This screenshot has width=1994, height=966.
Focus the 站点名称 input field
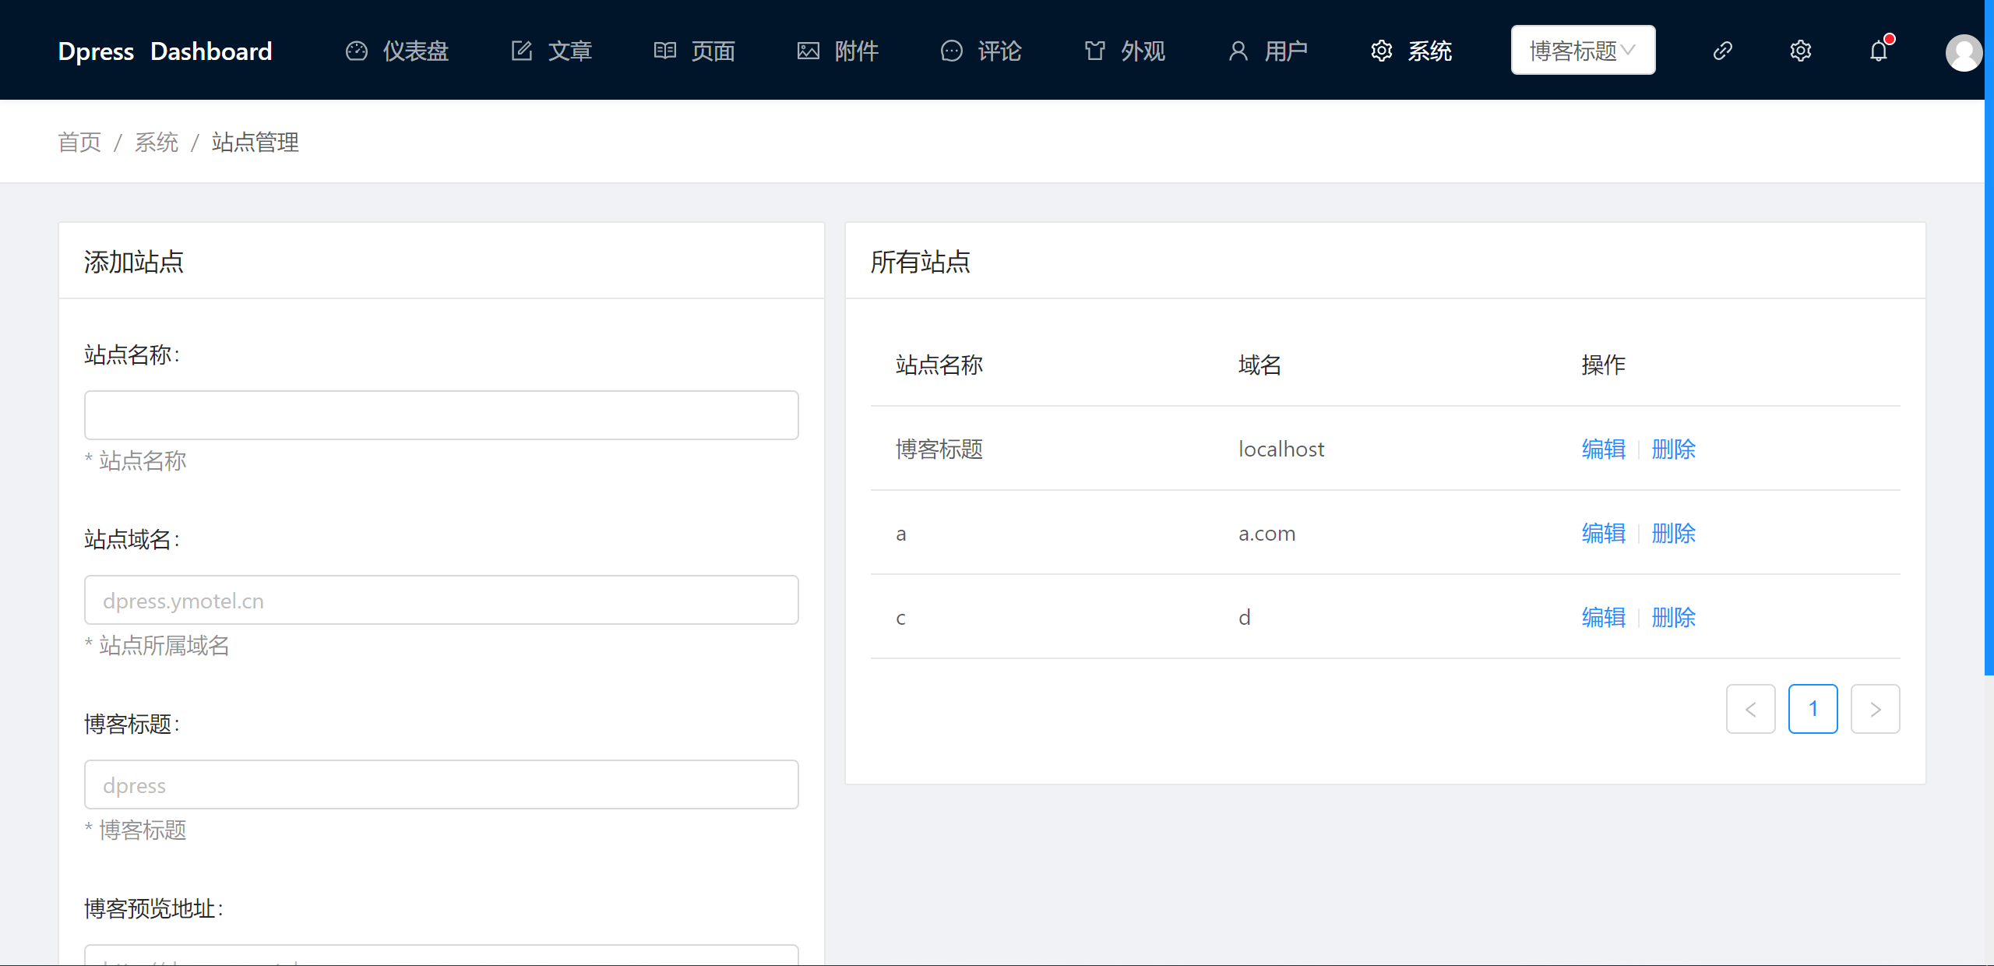pyautogui.click(x=441, y=415)
